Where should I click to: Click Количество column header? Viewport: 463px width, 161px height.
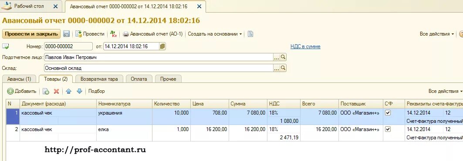tap(171, 104)
